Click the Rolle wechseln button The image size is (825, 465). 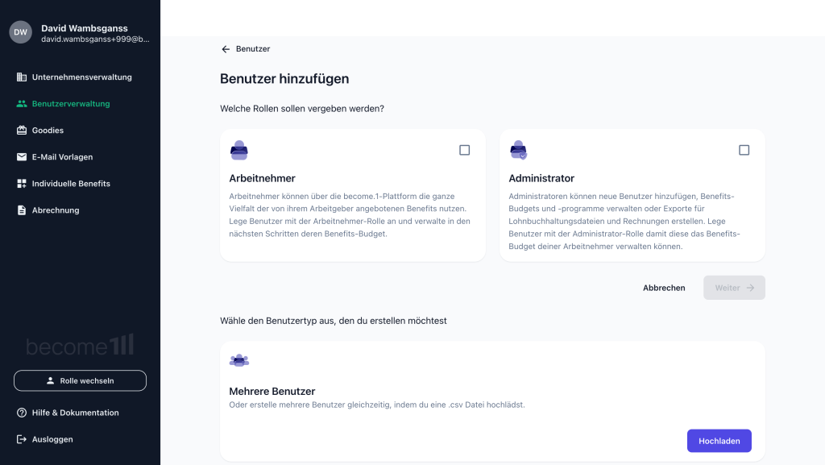point(80,381)
